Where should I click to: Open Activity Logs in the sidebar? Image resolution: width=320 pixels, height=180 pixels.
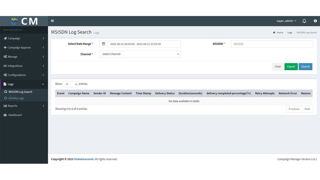tap(16, 98)
